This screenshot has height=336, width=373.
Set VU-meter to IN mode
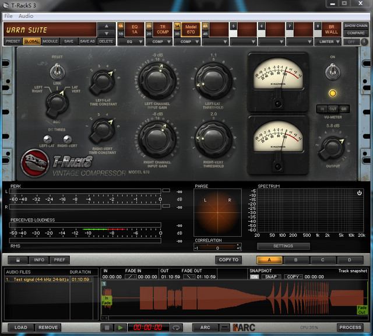click(322, 109)
